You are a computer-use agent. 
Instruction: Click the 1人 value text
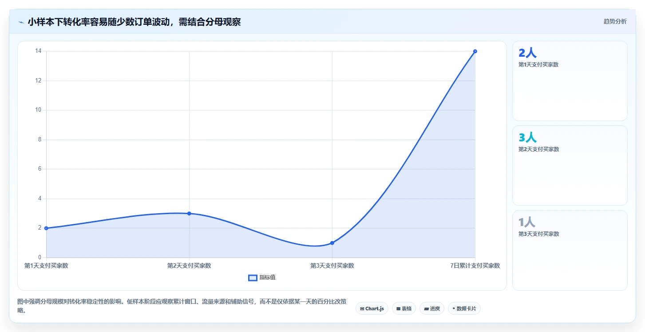point(527,223)
